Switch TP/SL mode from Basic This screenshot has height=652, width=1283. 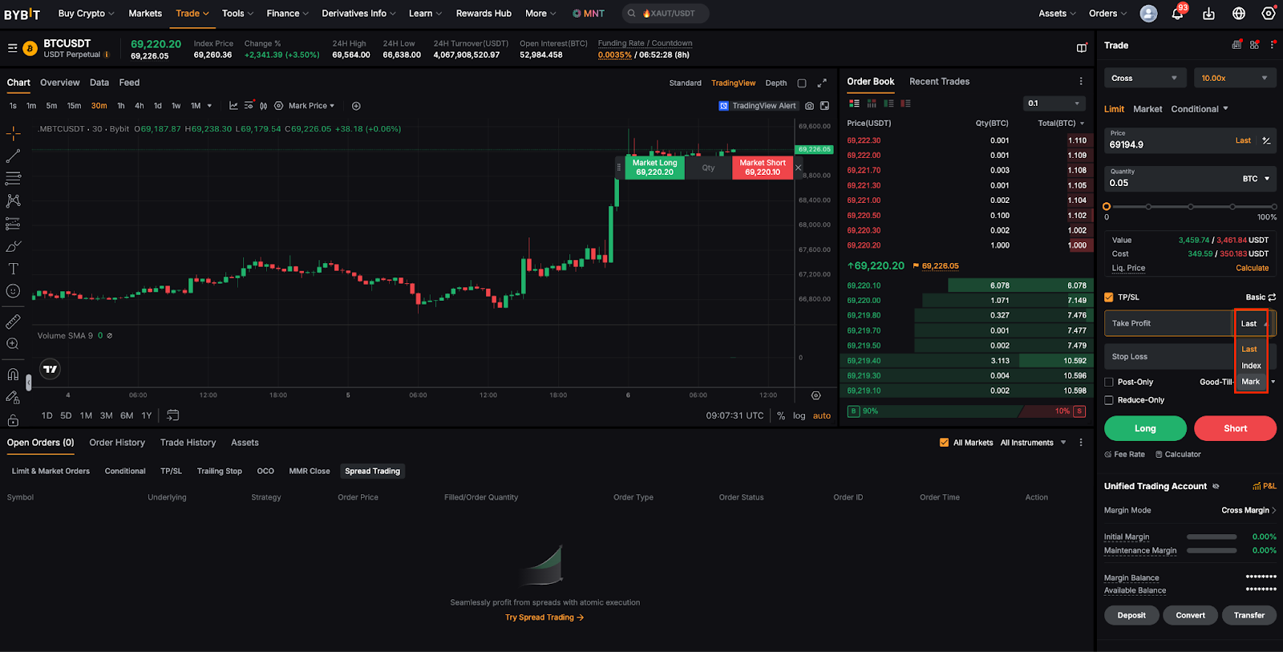[x=1261, y=298]
